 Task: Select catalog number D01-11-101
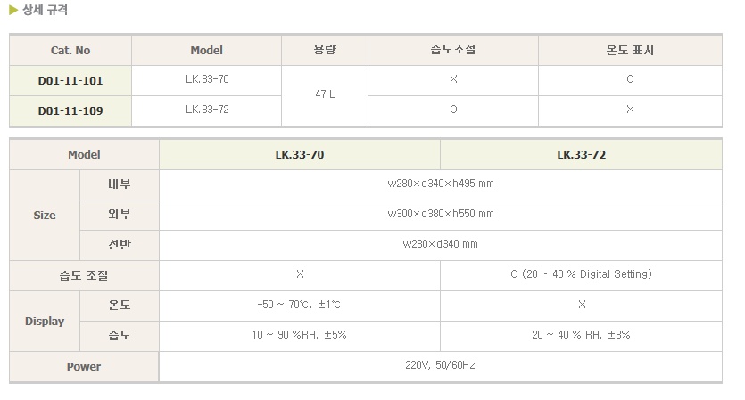point(70,81)
